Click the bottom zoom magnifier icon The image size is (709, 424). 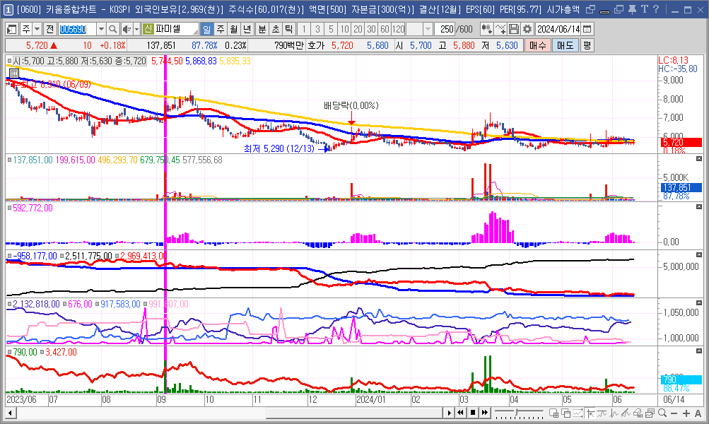point(662,413)
